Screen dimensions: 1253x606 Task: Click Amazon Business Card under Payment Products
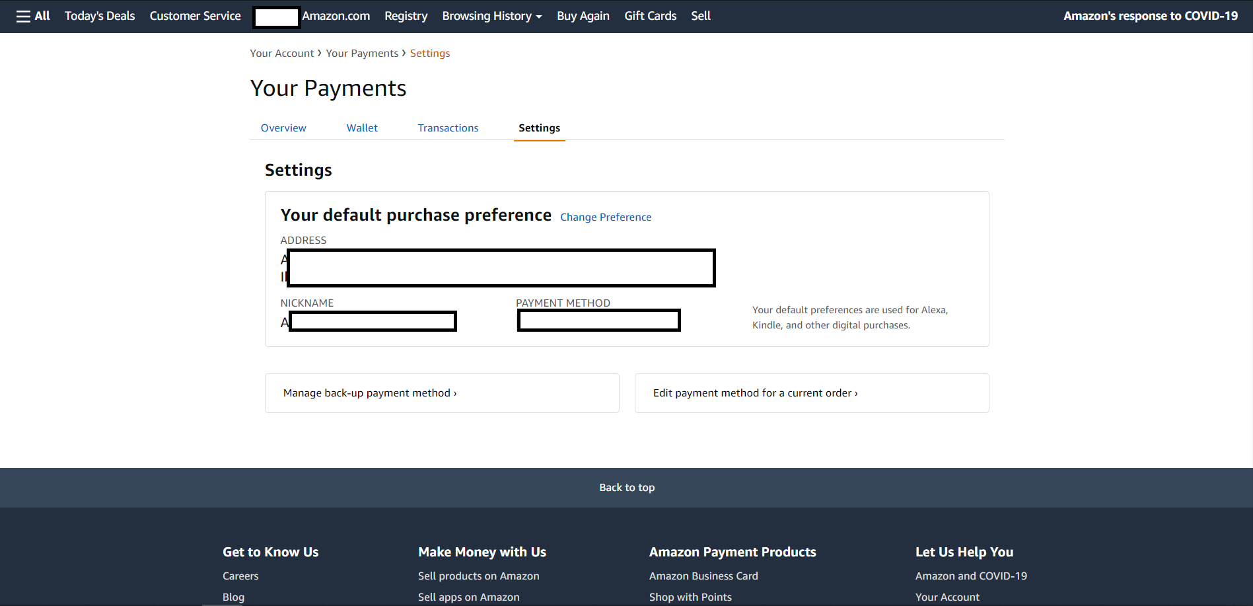click(x=703, y=576)
